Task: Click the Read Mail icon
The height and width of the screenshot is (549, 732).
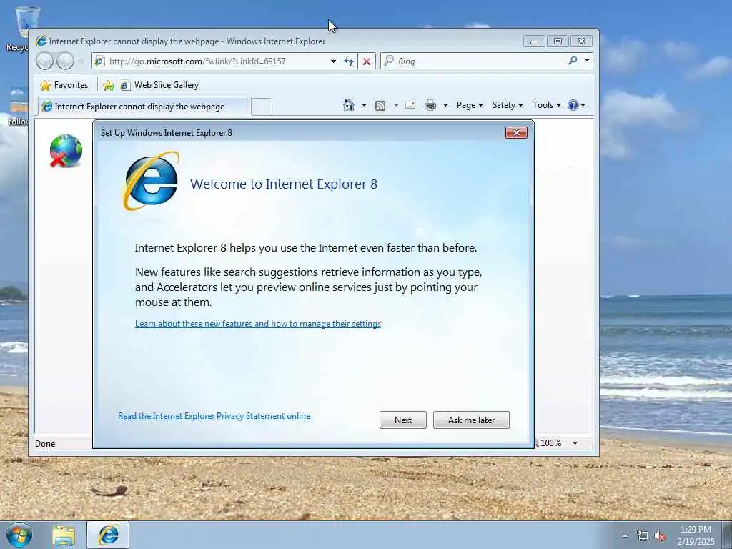Action: 410,105
